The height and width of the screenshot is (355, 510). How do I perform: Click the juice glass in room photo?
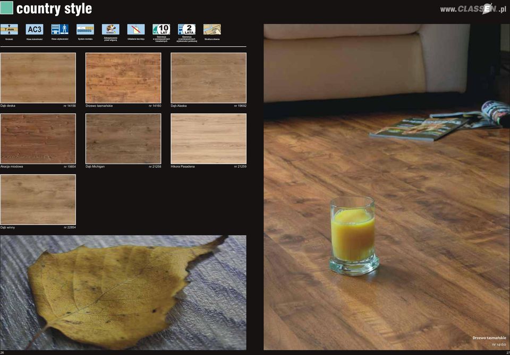tap(353, 236)
